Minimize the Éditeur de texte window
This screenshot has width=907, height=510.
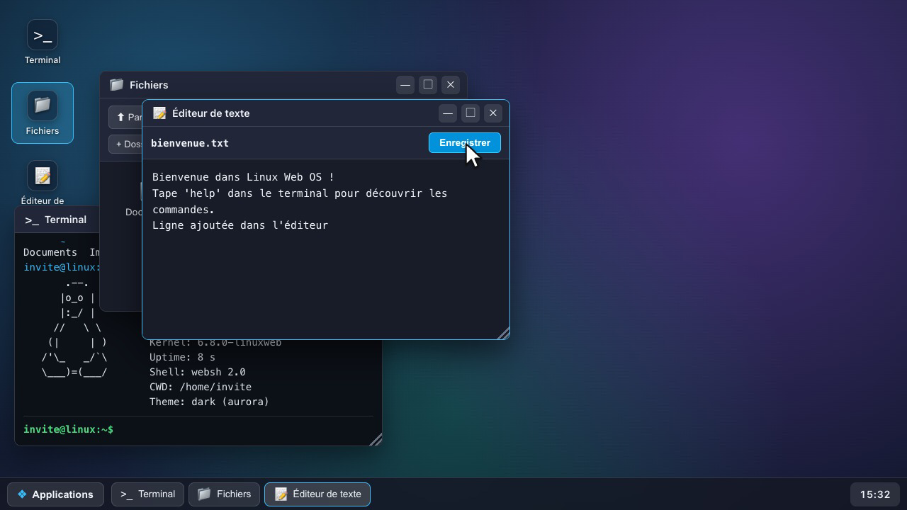coord(448,113)
